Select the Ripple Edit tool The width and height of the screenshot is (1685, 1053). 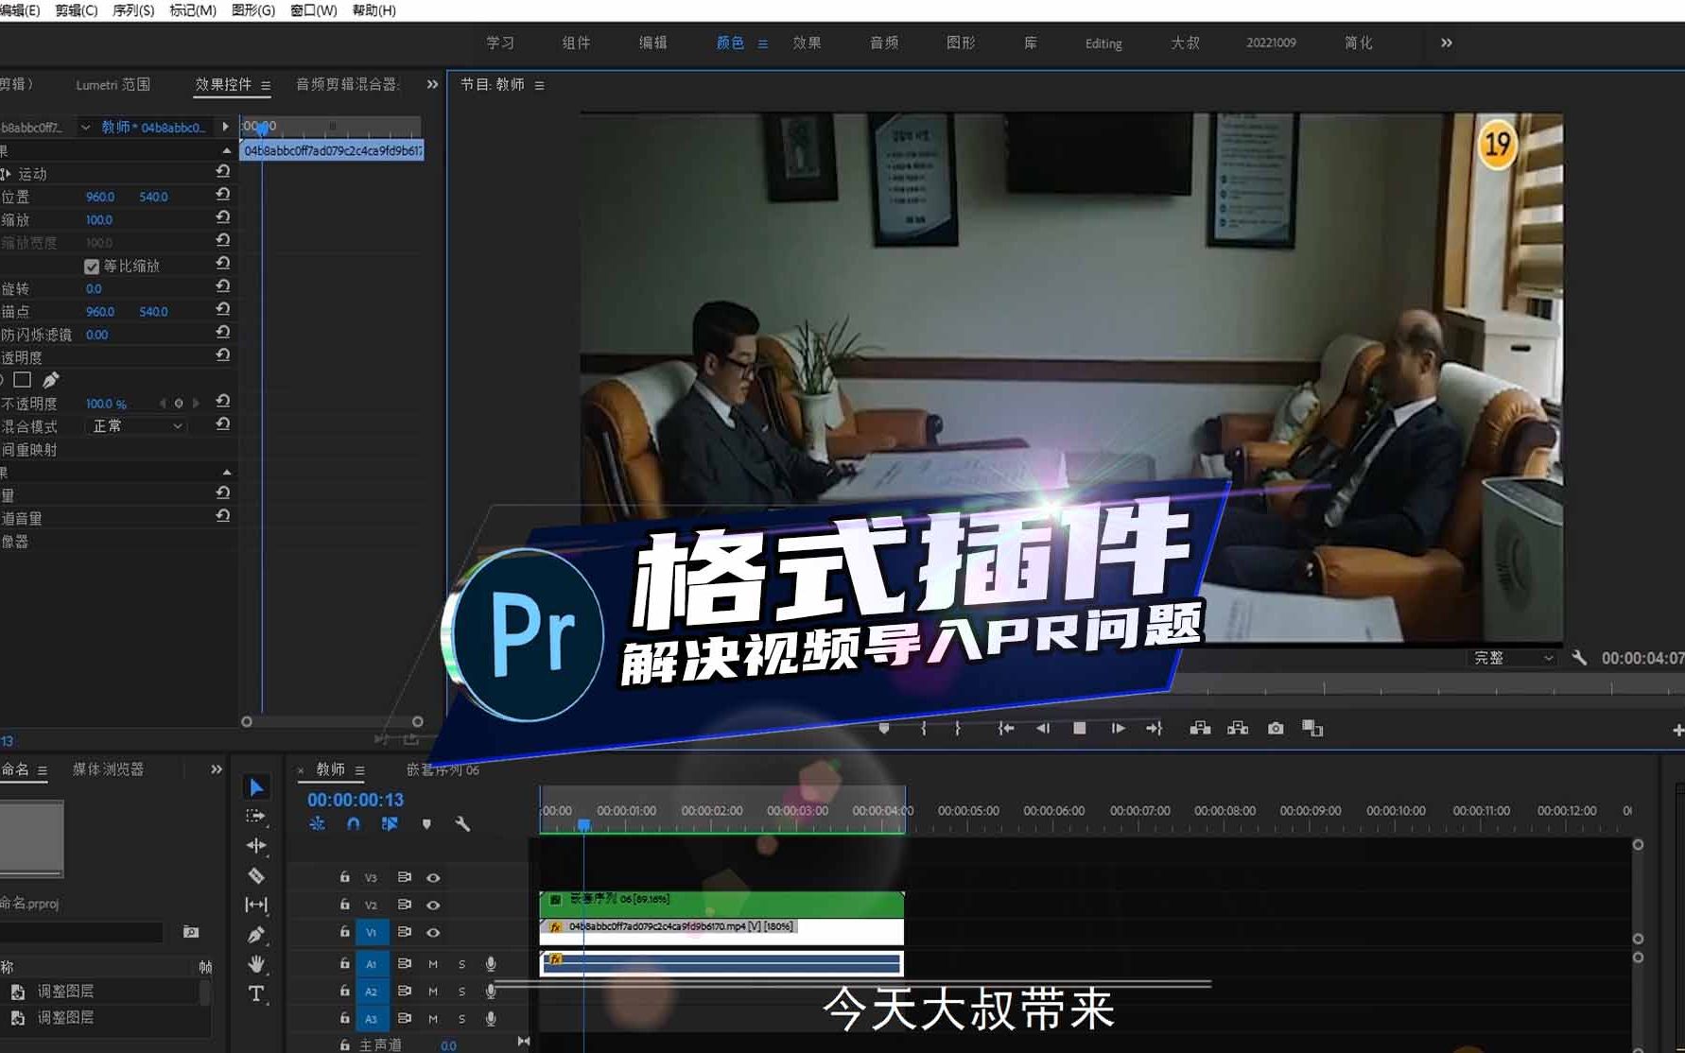coord(255,845)
